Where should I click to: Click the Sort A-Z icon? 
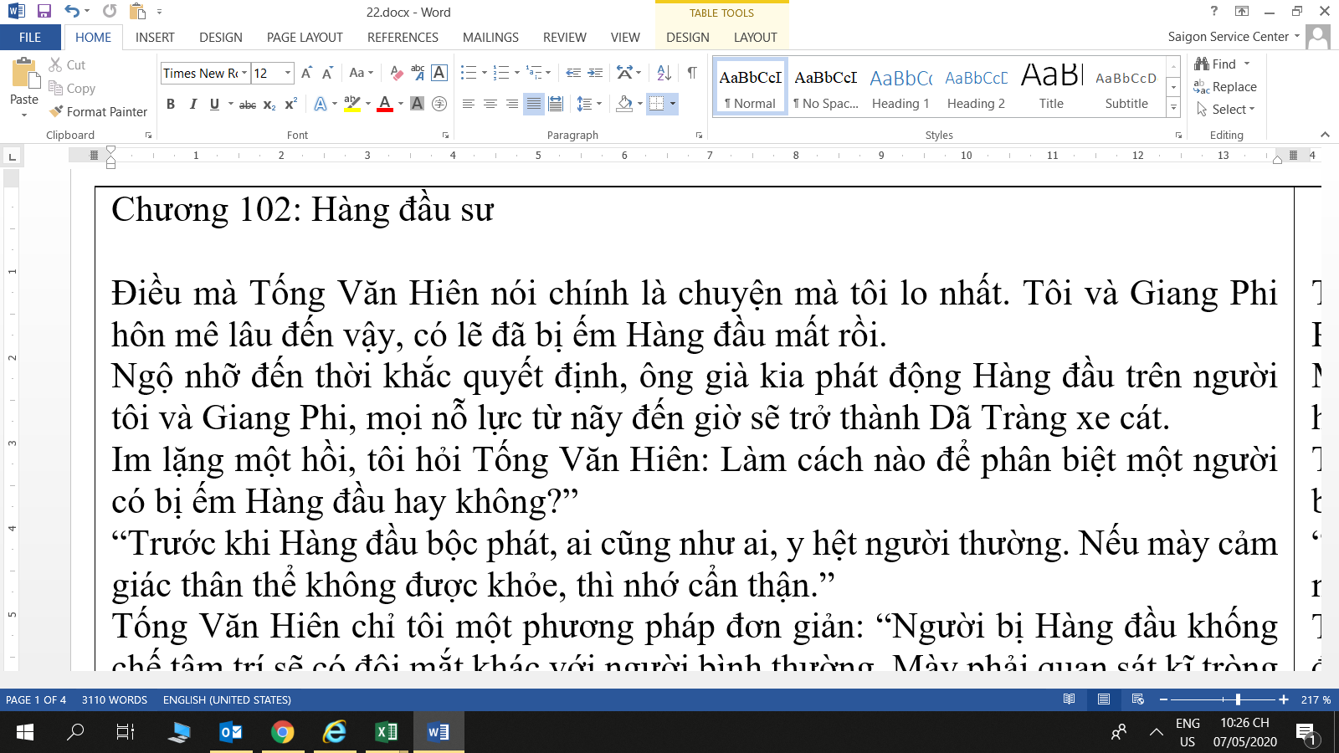(664, 73)
